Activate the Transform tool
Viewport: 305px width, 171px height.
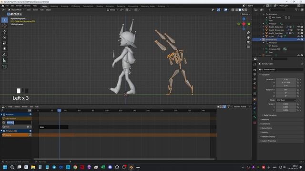click(4, 48)
